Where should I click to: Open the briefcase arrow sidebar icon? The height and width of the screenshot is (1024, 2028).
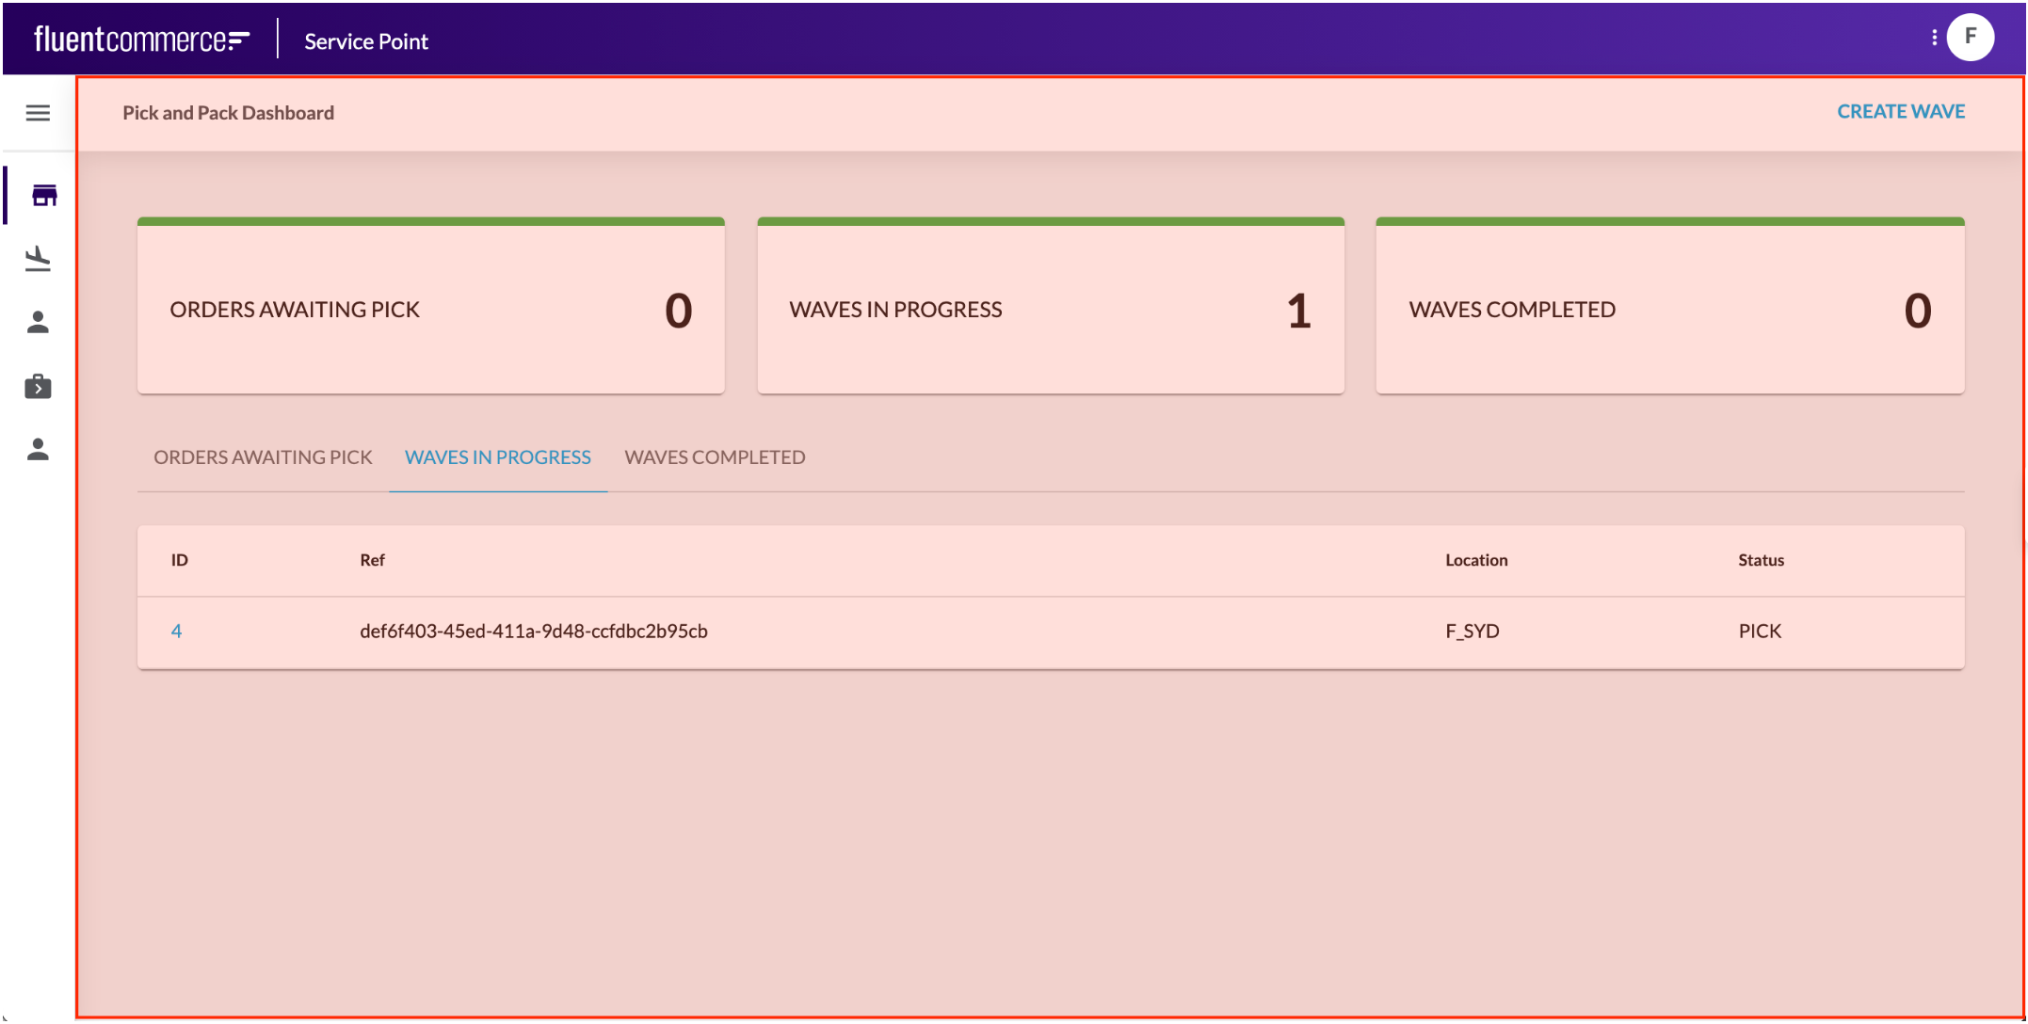click(38, 386)
